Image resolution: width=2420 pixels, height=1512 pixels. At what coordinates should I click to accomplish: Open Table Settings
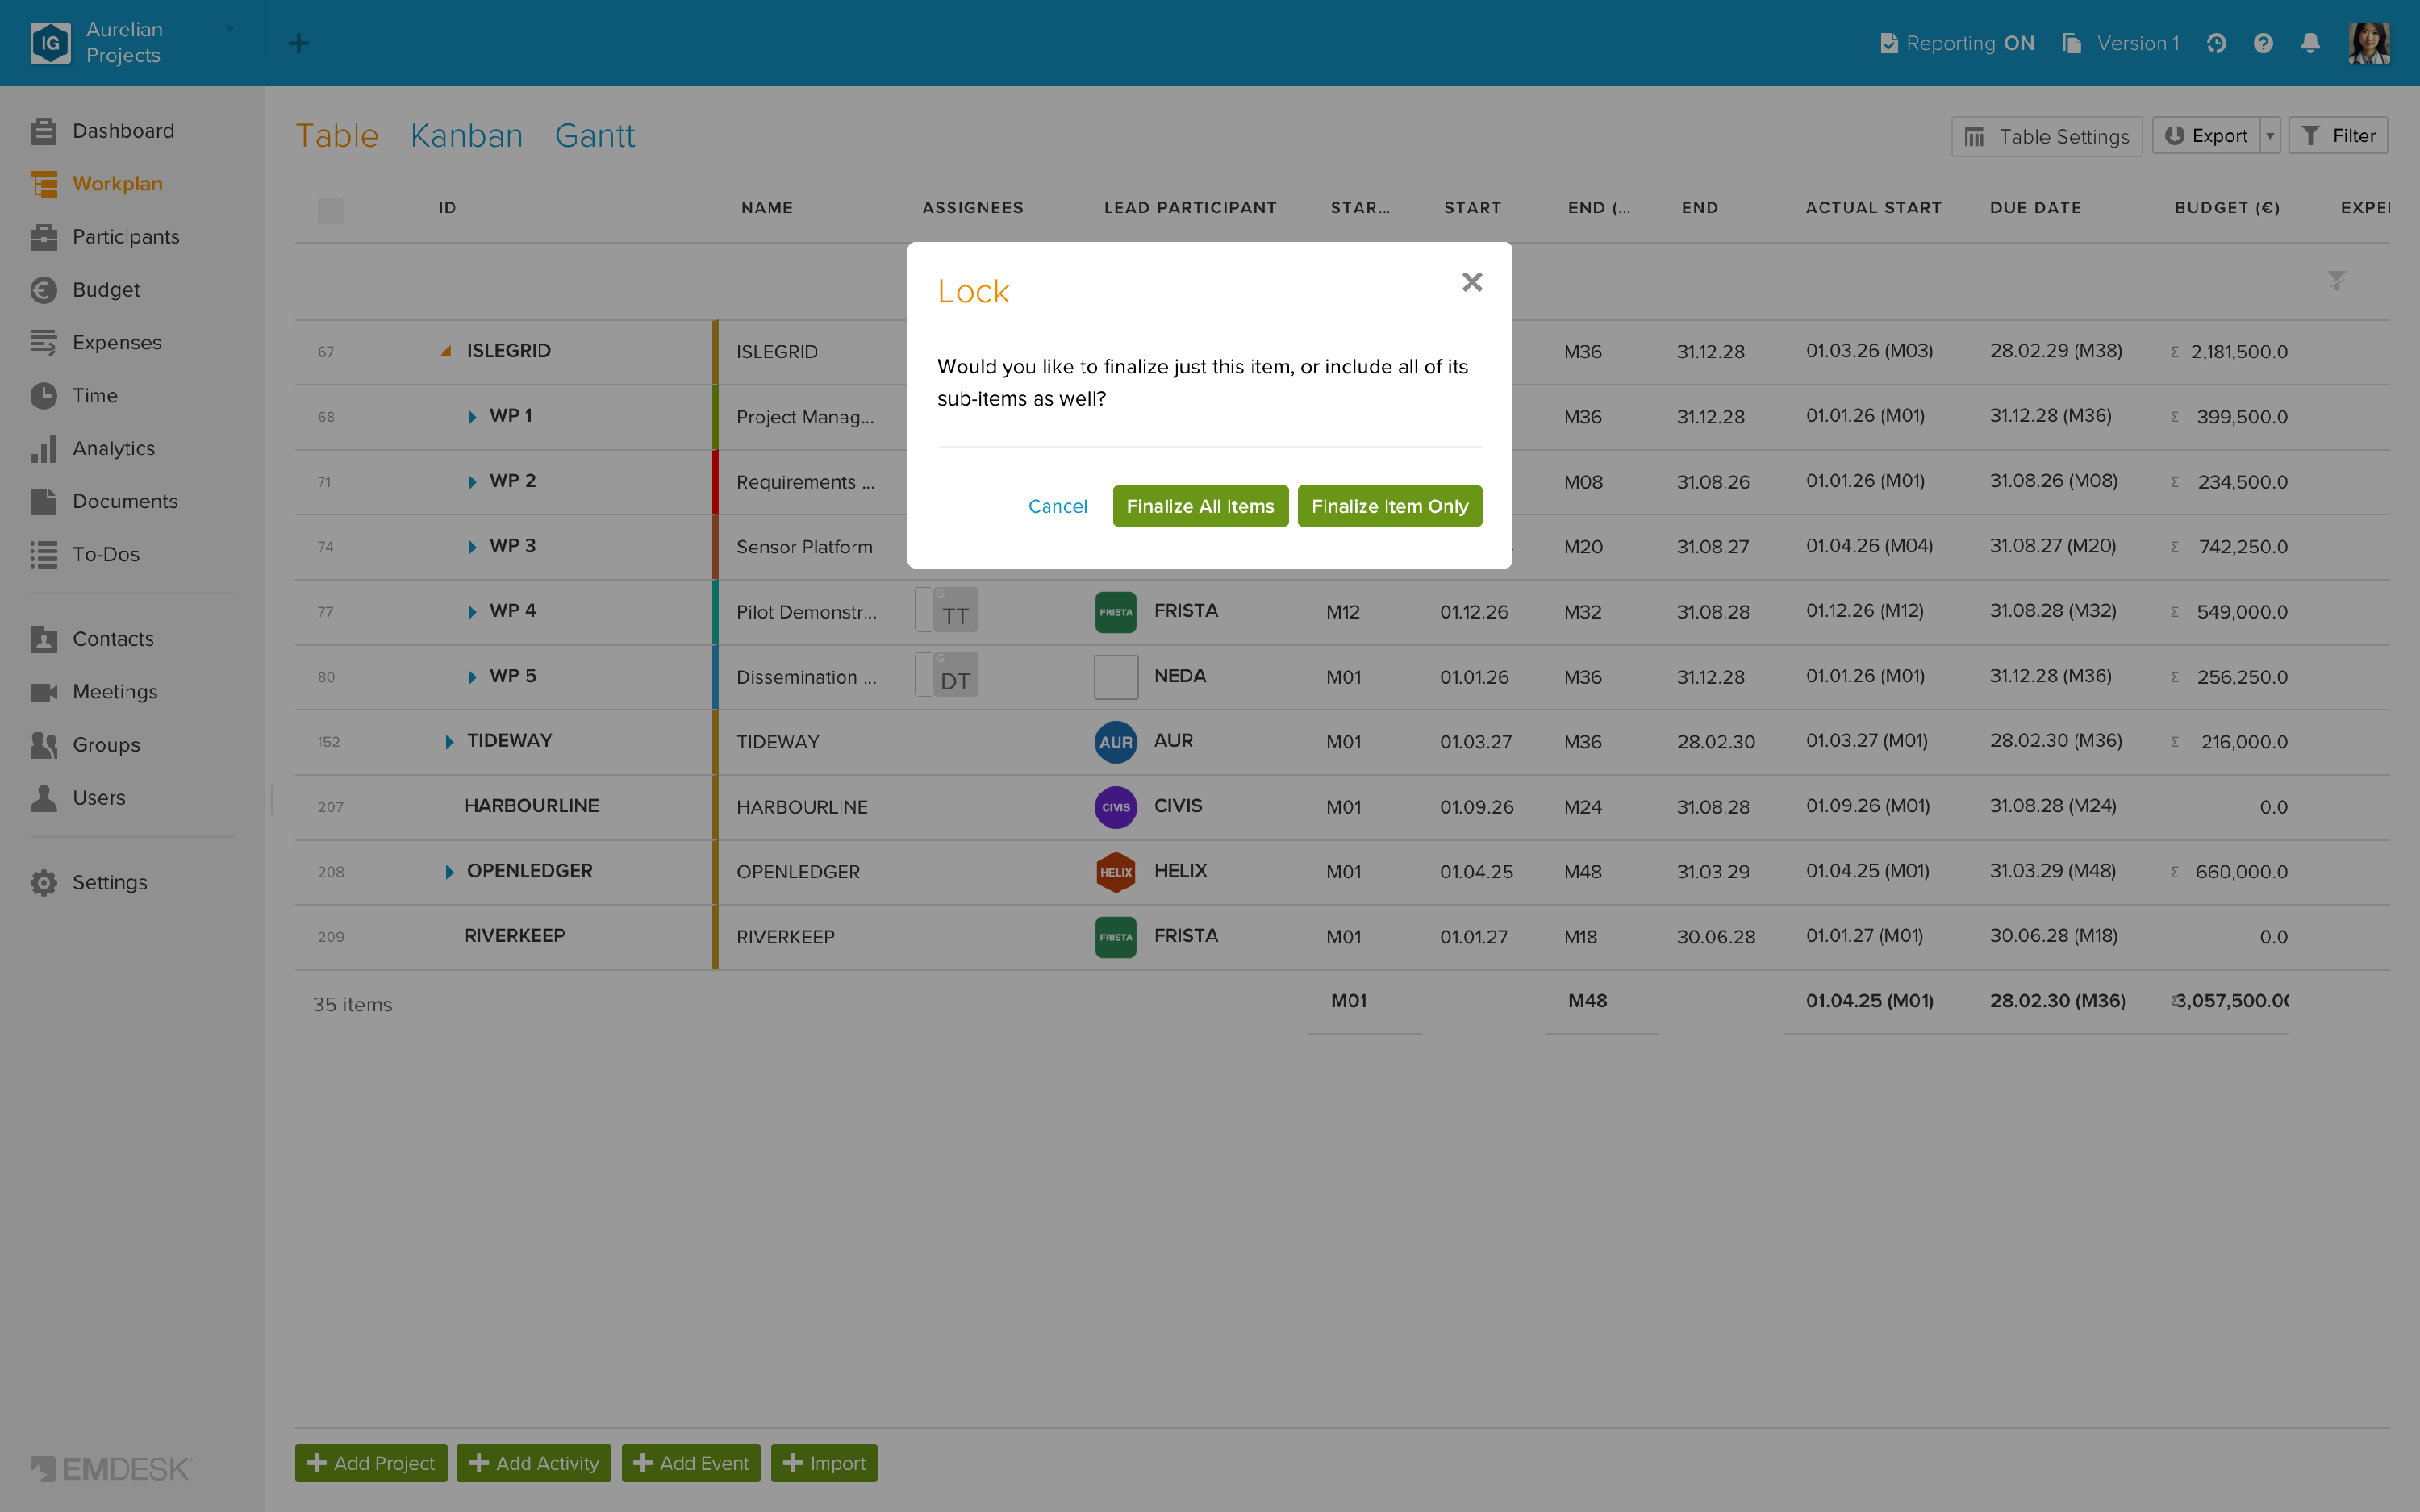click(x=2046, y=136)
